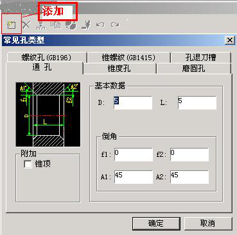This screenshot has width=237, height=235.
Task: Click the D diameter input field
Action: click(133, 102)
